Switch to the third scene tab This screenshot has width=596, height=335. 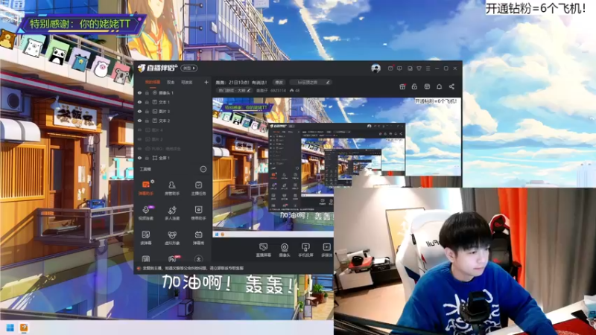187,82
